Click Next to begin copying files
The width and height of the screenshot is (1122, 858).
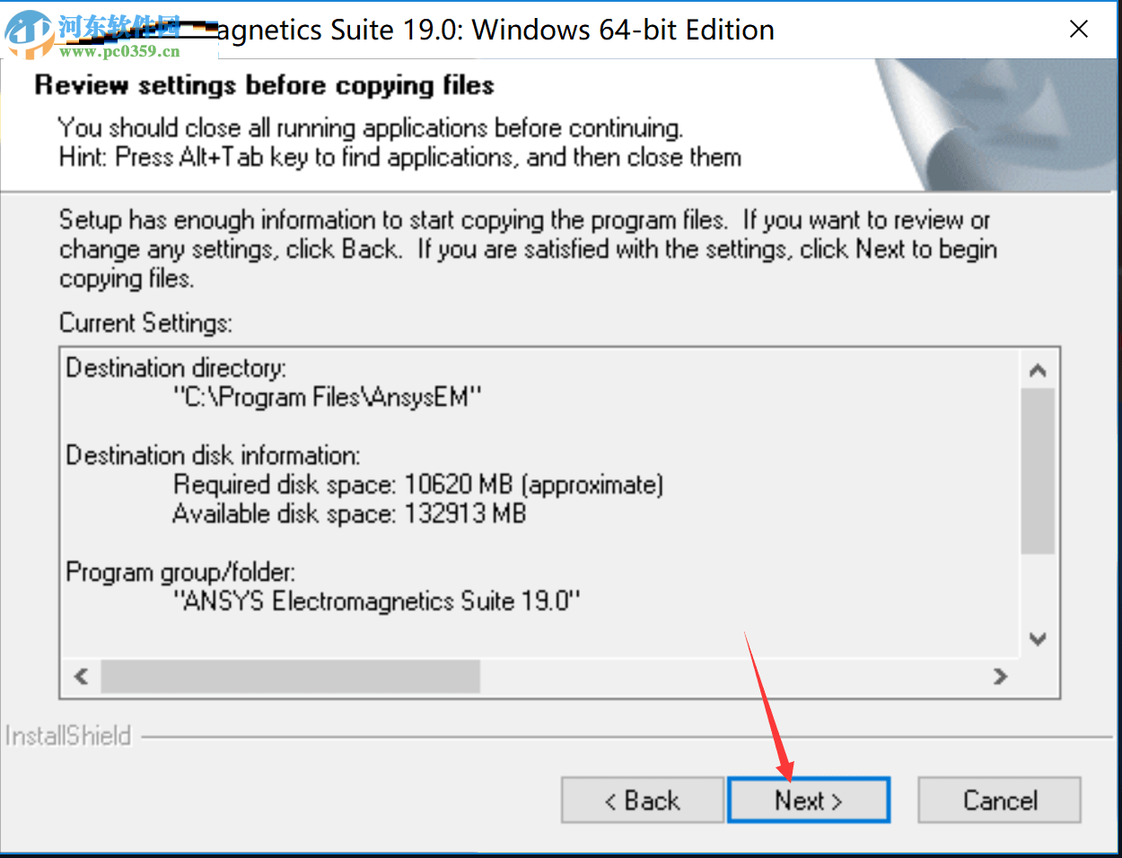808,800
